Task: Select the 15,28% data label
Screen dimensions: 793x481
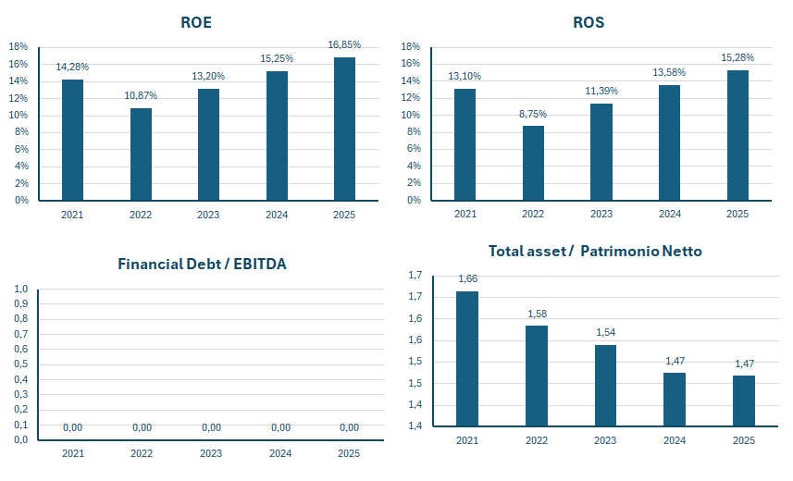Action: tap(737, 57)
